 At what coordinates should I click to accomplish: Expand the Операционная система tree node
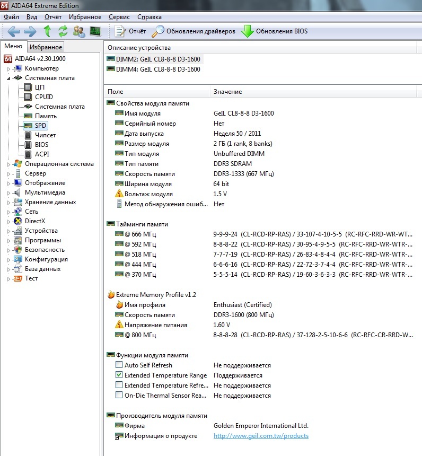click(x=8, y=164)
